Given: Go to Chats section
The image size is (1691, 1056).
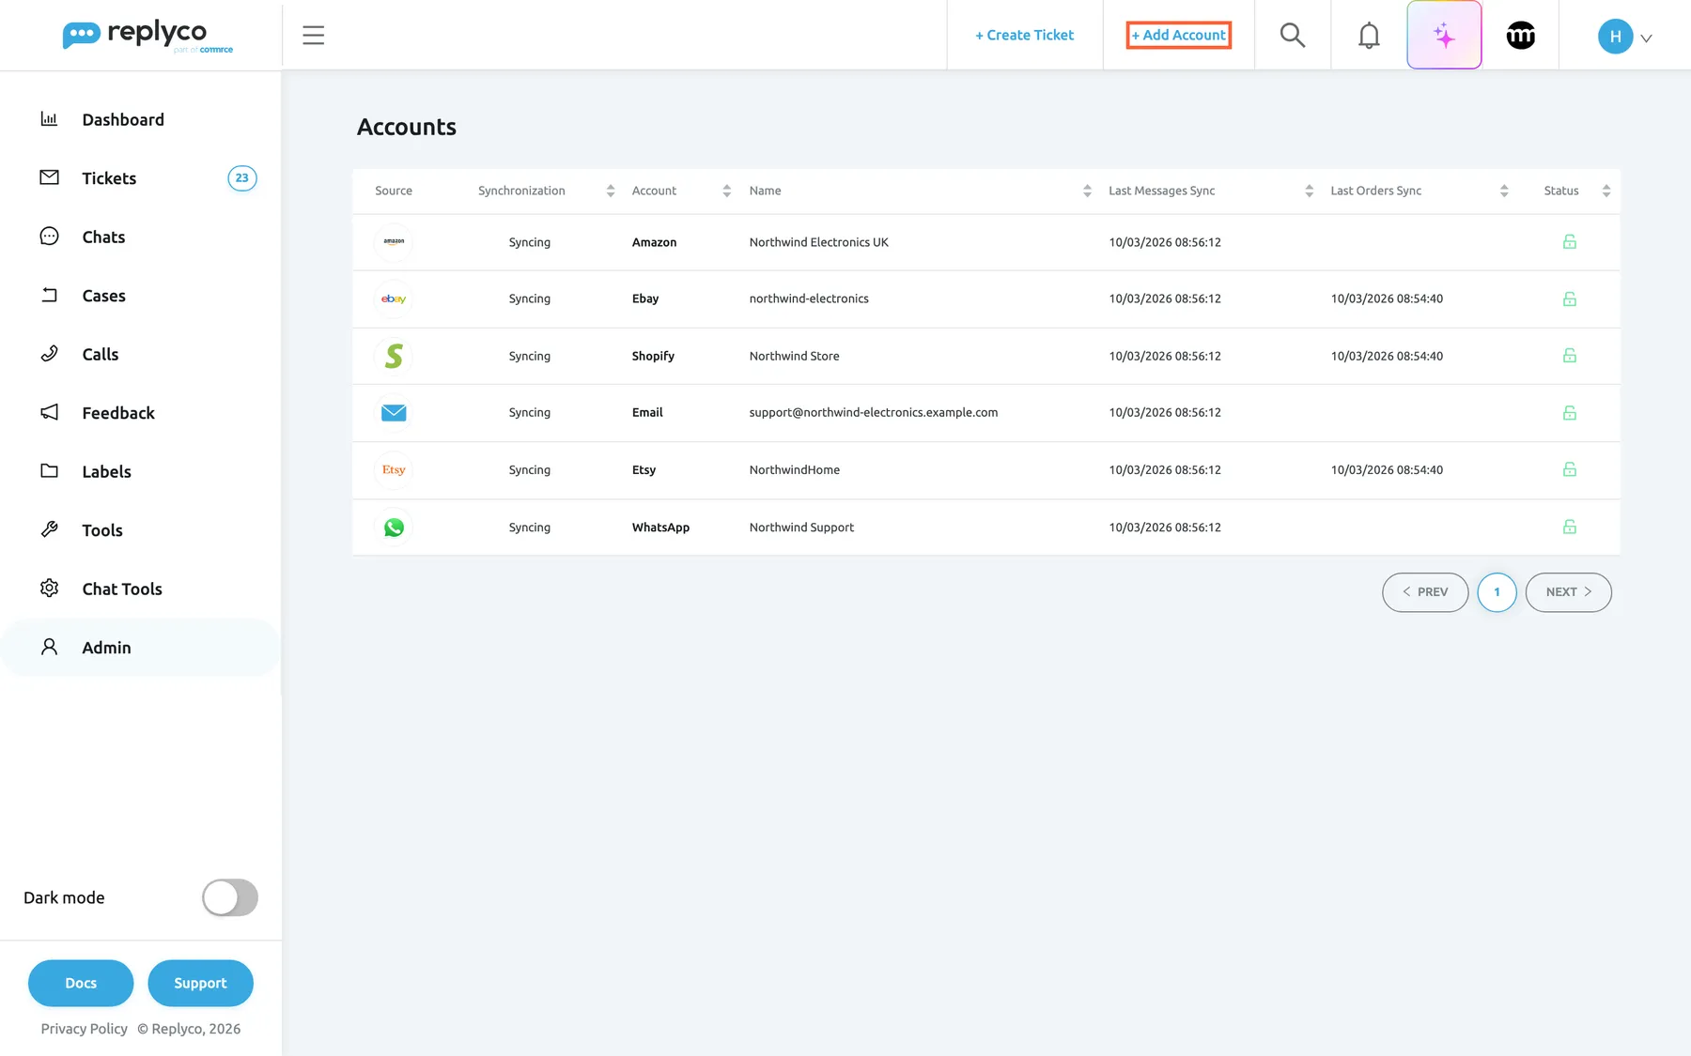Looking at the screenshot, I should tap(141, 237).
